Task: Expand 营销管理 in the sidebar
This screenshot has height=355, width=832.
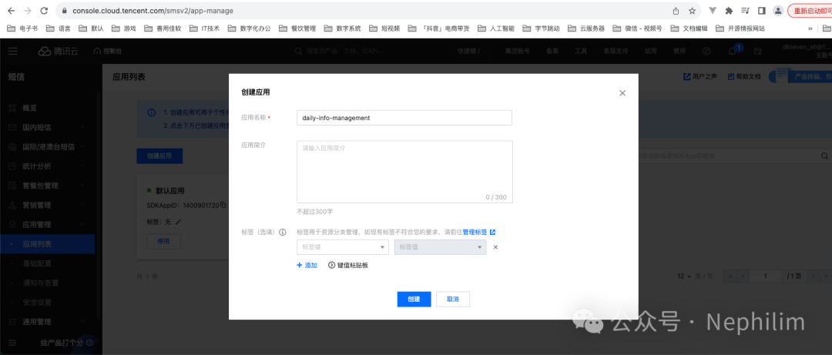Action: 48,206
